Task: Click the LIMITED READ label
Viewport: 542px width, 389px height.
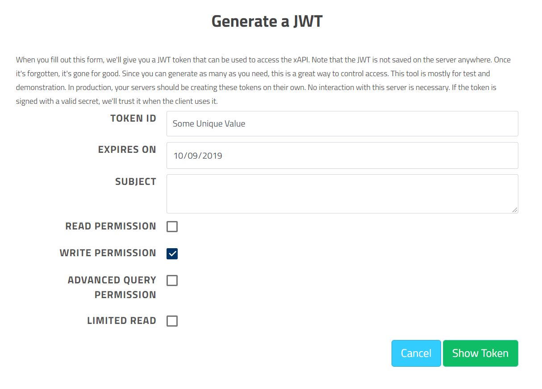Action: [121, 320]
